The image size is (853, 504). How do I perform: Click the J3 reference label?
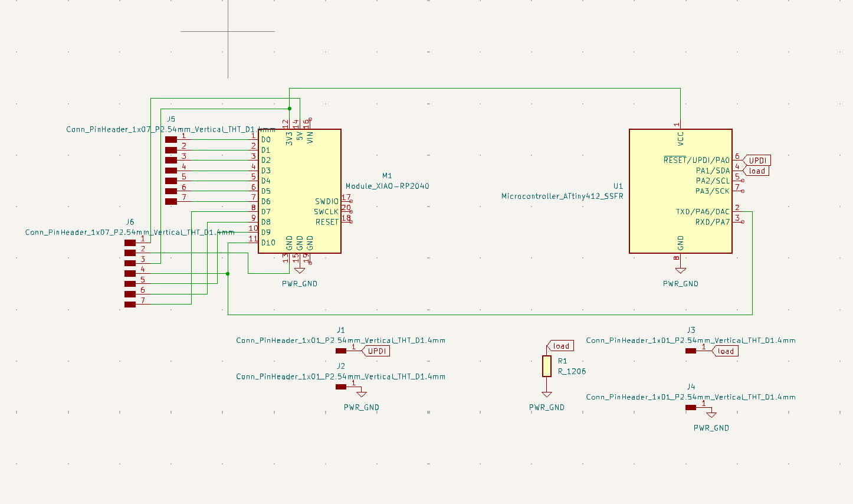tap(691, 330)
